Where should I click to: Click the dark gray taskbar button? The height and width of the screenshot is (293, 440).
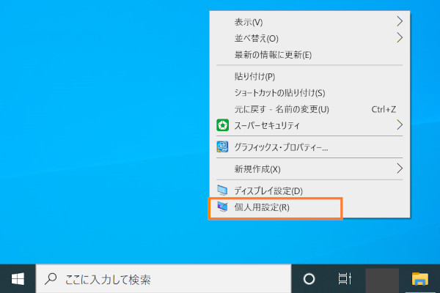pos(382,280)
